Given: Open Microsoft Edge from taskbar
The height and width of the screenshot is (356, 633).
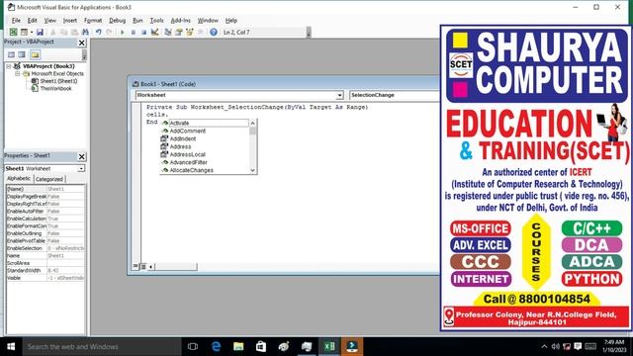Looking at the screenshot, I should [216, 346].
